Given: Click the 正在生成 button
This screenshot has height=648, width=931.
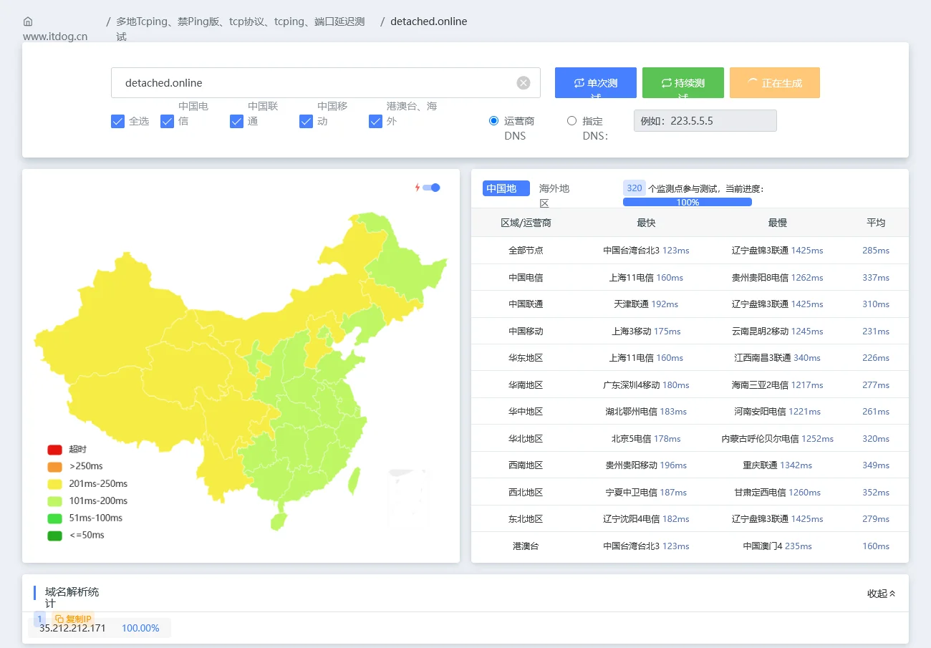Looking at the screenshot, I should 775,83.
